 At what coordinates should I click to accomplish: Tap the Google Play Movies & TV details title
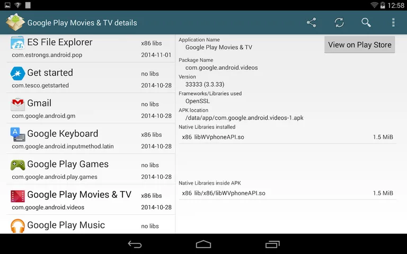[82, 23]
